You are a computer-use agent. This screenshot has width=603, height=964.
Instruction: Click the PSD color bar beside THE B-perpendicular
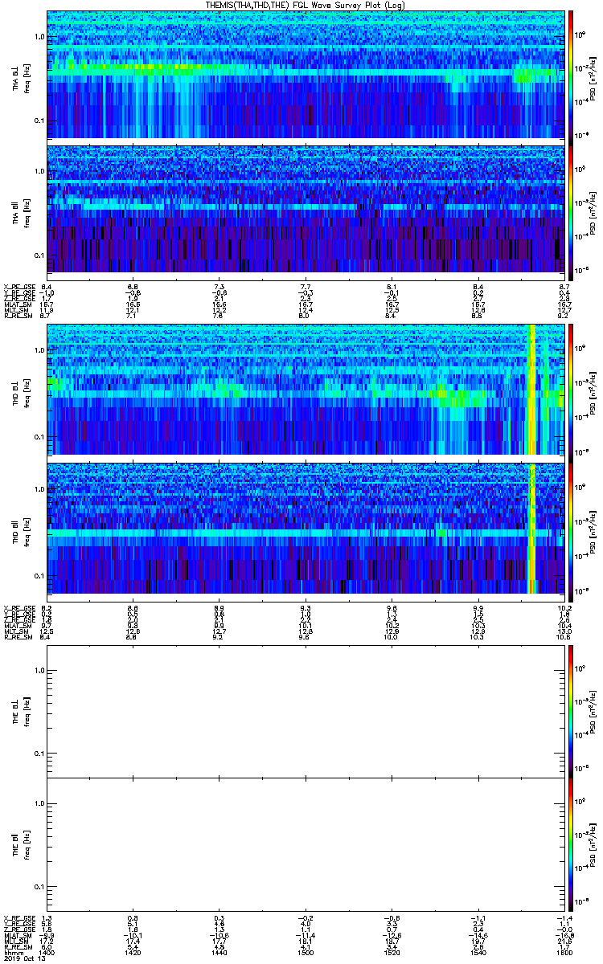[x=572, y=712]
